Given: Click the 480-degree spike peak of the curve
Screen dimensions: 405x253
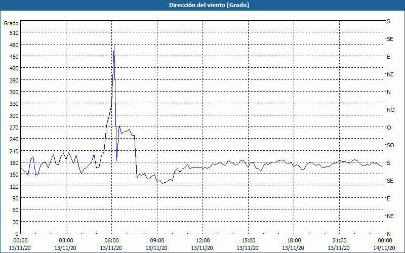Looking at the screenshot, I should tap(114, 45).
